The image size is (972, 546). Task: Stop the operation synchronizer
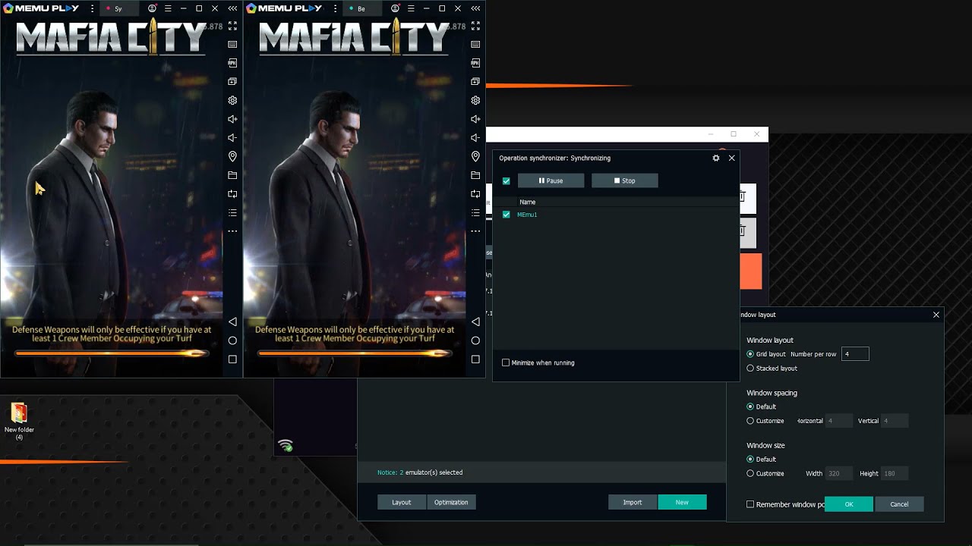[x=625, y=180]
